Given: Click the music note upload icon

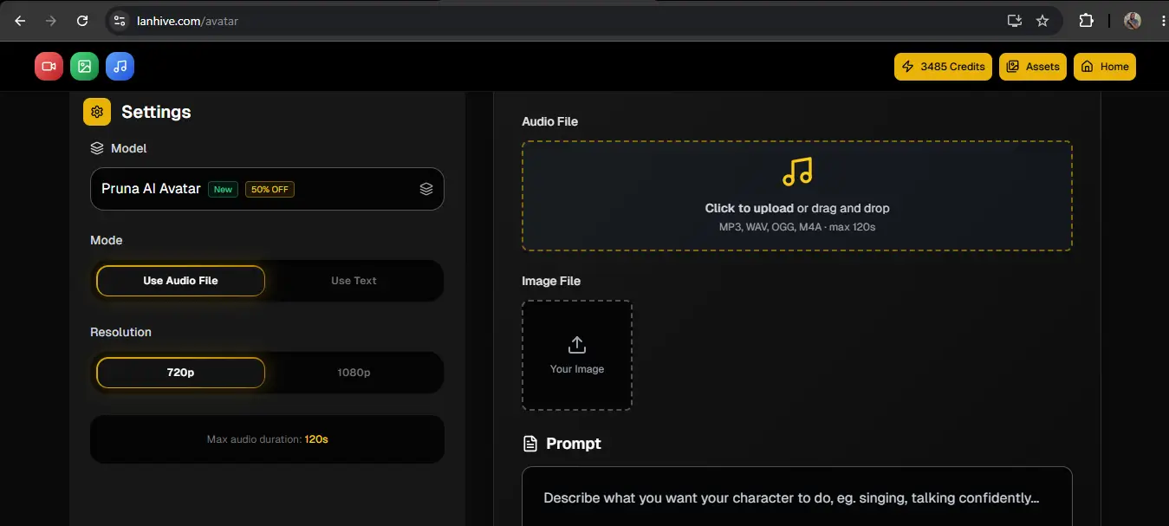Looking at the screenshot, I should point(797,172).
